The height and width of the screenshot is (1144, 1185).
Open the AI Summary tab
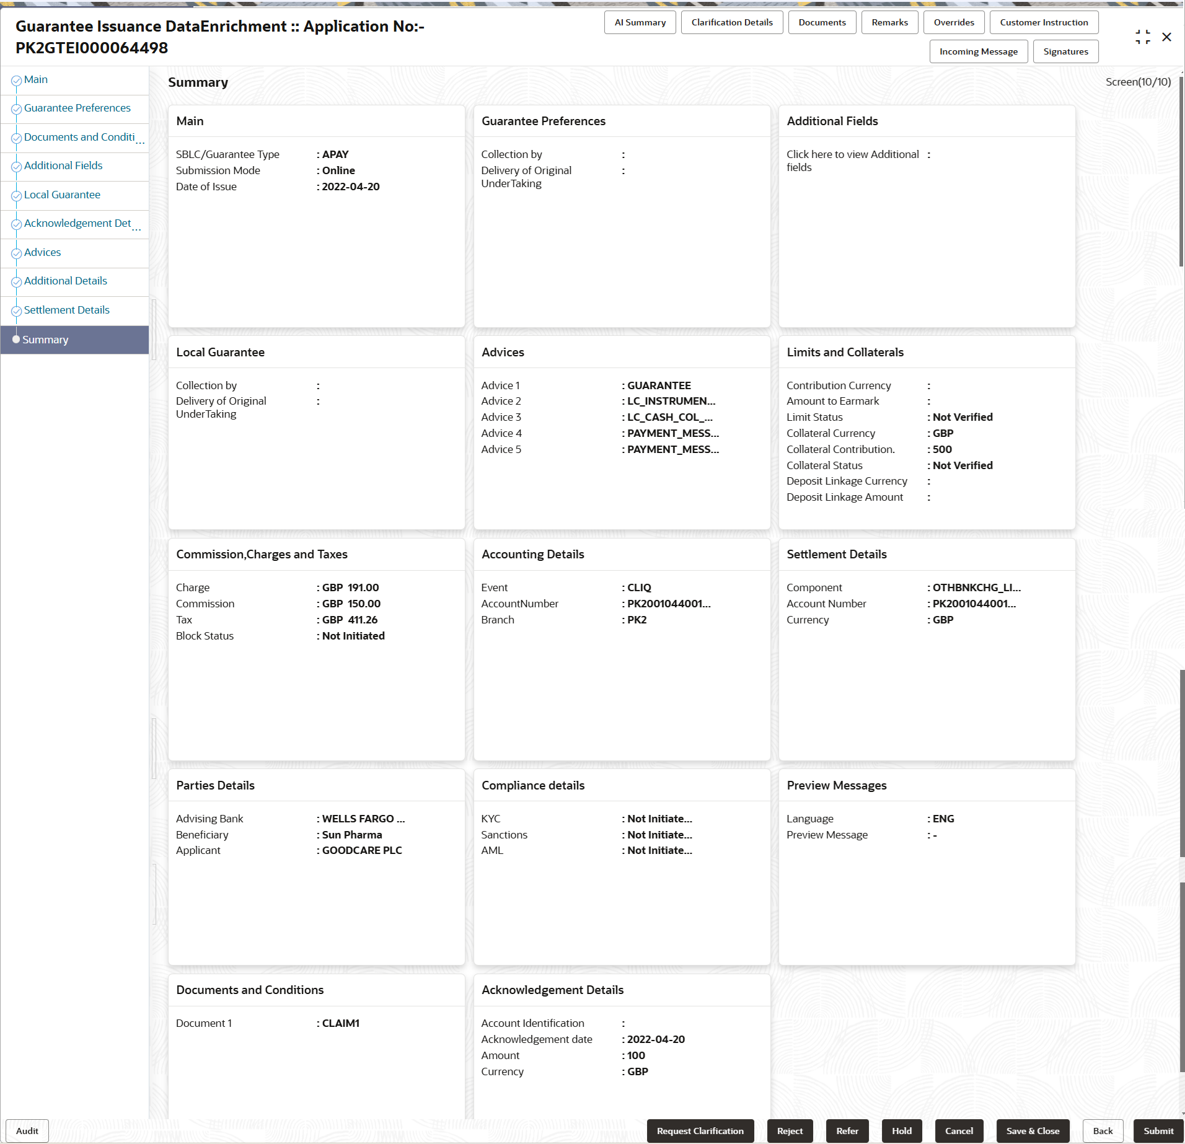click(640, 22)
